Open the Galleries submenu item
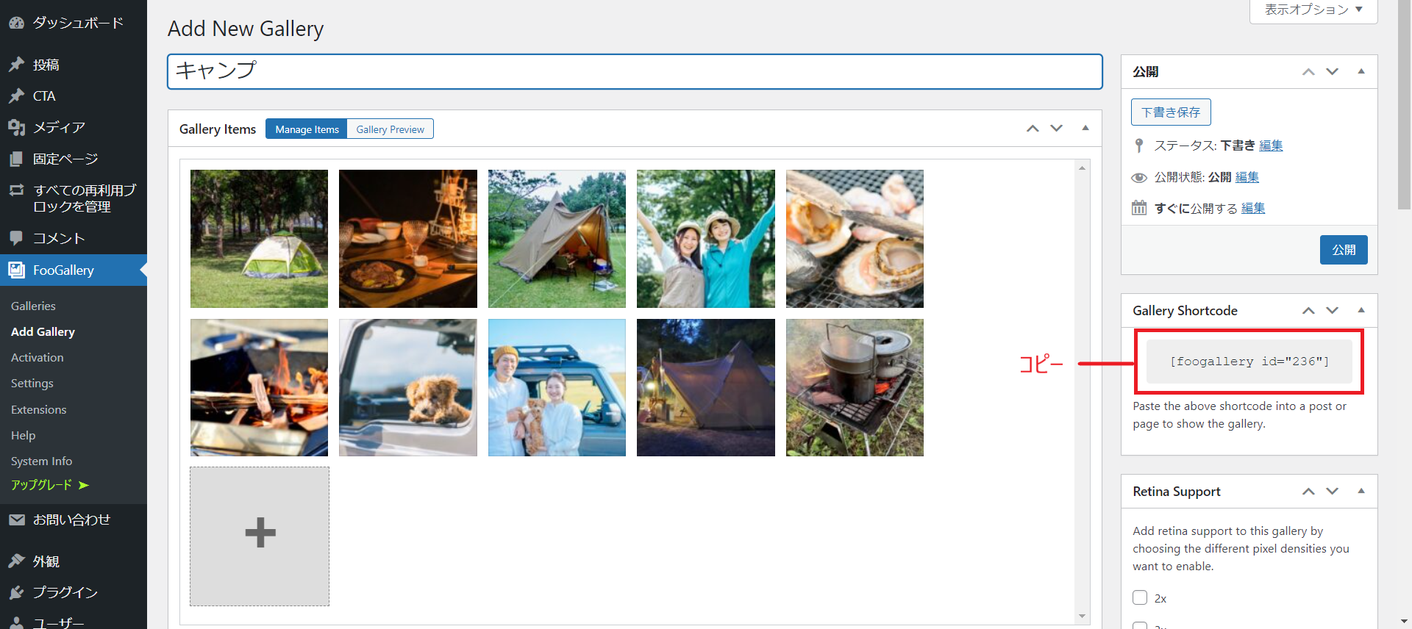Viewport: 1412px width, 629px height. coord(33,306)
